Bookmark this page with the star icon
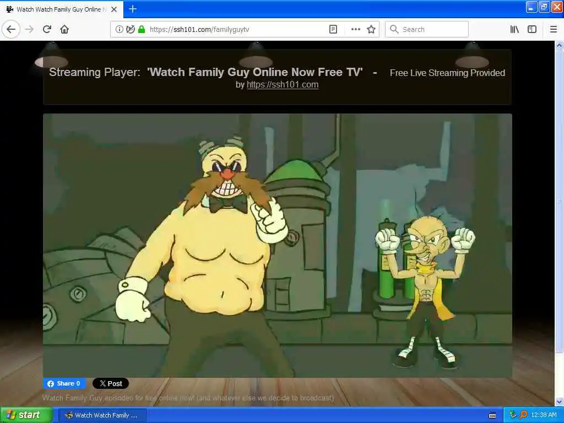 click(x=371, y=30)
